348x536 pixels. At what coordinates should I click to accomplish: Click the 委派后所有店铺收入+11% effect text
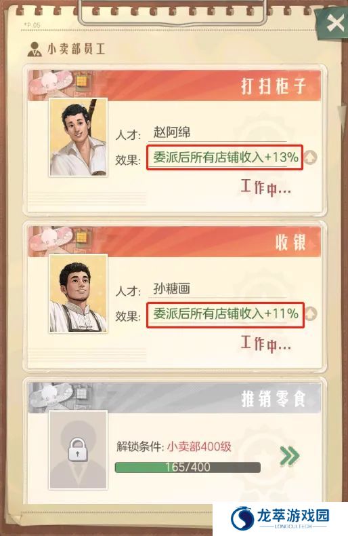point(225,313)
